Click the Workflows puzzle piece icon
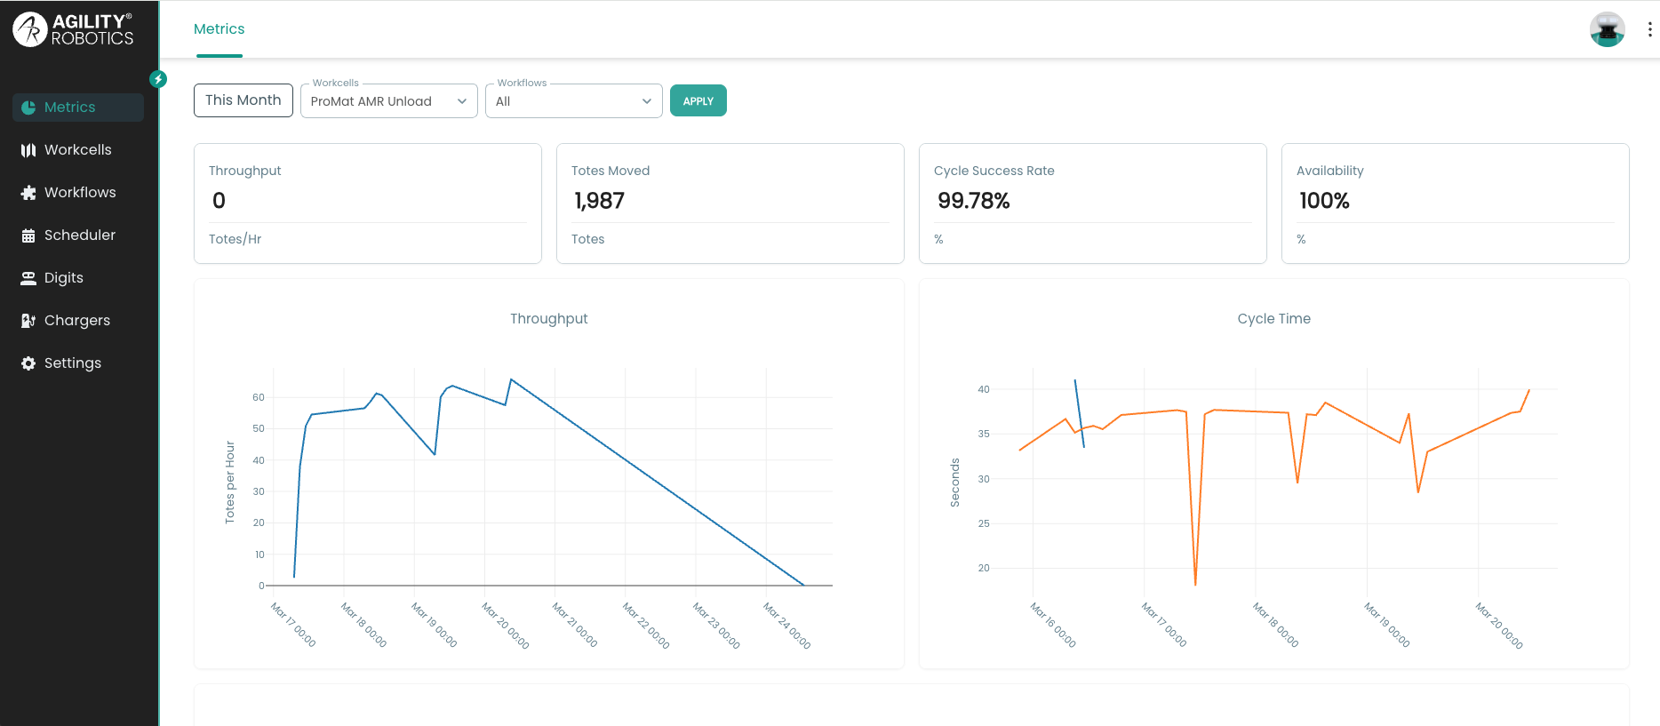 [28, 193]
